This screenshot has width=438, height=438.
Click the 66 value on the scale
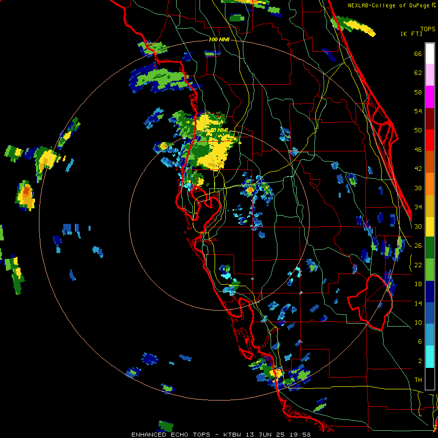click(418, 54)
